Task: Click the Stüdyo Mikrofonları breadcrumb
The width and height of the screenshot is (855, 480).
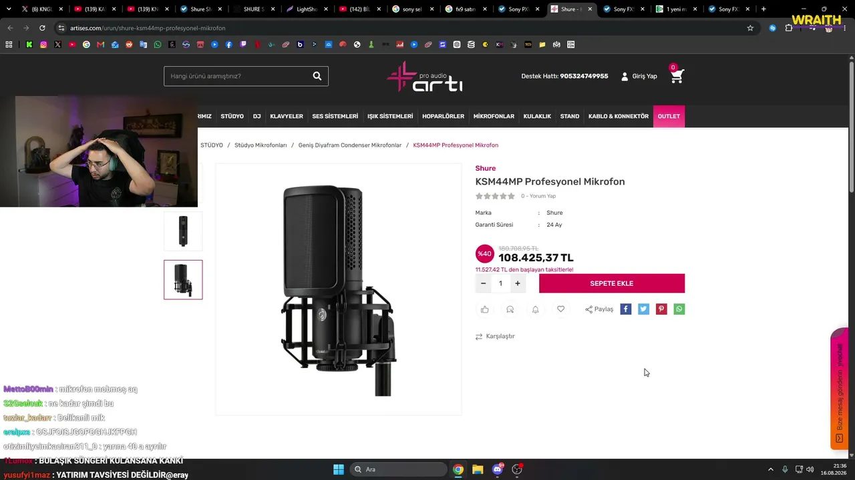Action: pos(261,145)
